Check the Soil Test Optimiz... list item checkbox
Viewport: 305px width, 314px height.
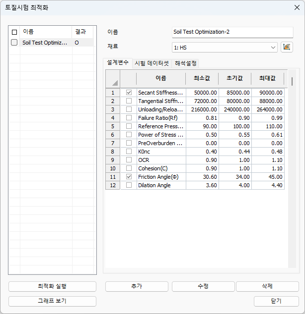point(14,43)
